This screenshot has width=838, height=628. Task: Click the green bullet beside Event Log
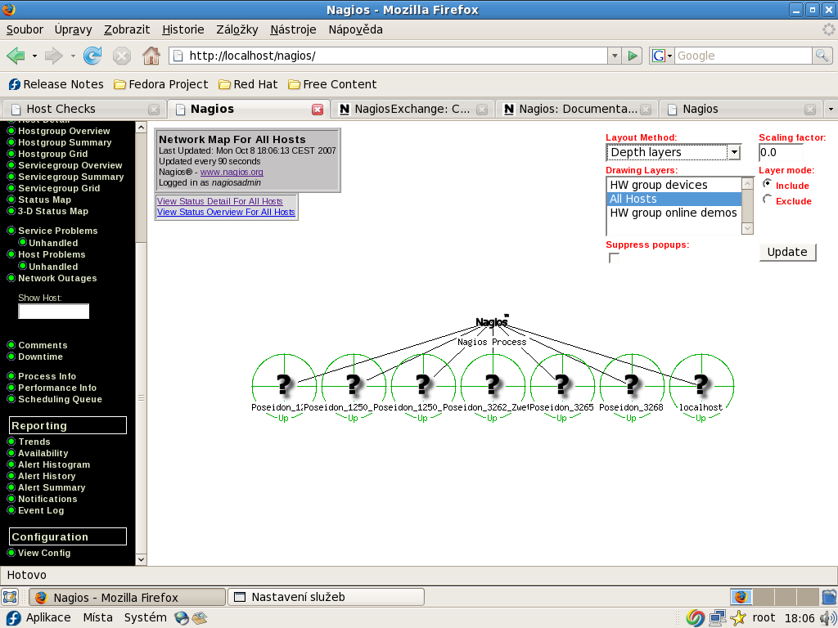point(11,510)
